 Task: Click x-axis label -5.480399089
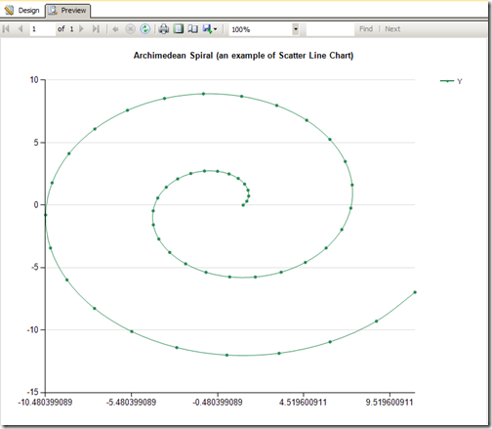(131, 403)
